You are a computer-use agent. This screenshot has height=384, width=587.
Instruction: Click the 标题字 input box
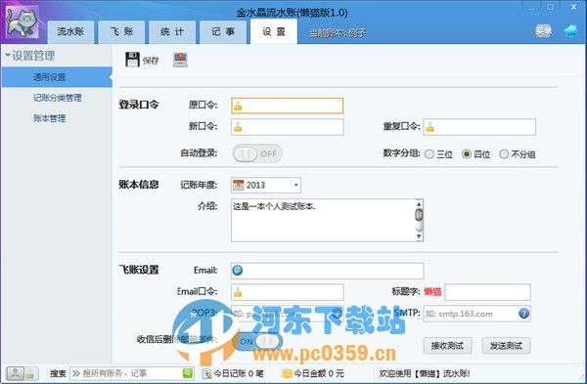(487, 292)
